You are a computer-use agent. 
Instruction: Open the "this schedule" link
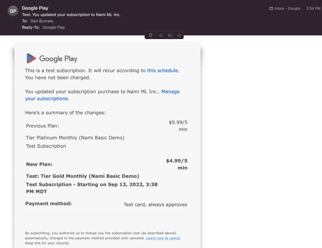click(163, 71)
